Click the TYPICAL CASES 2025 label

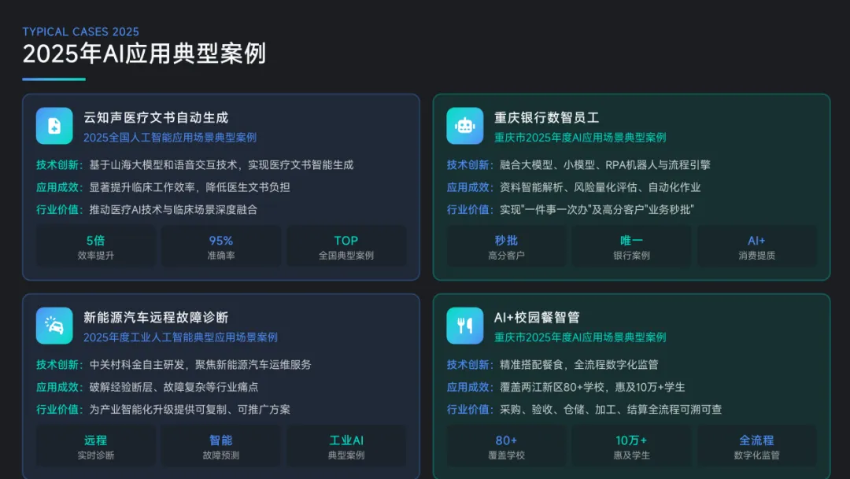coord(80,31)
